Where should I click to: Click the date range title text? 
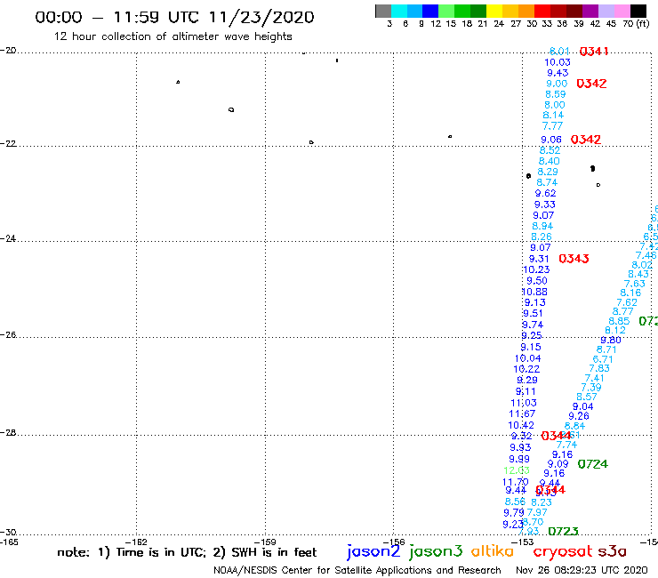(174, 17)
